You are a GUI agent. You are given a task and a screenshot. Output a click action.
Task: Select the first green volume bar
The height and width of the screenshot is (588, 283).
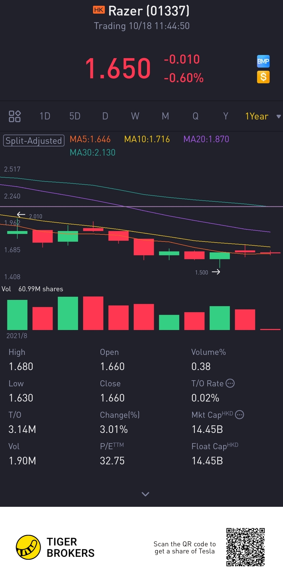[x=17, y=315]
